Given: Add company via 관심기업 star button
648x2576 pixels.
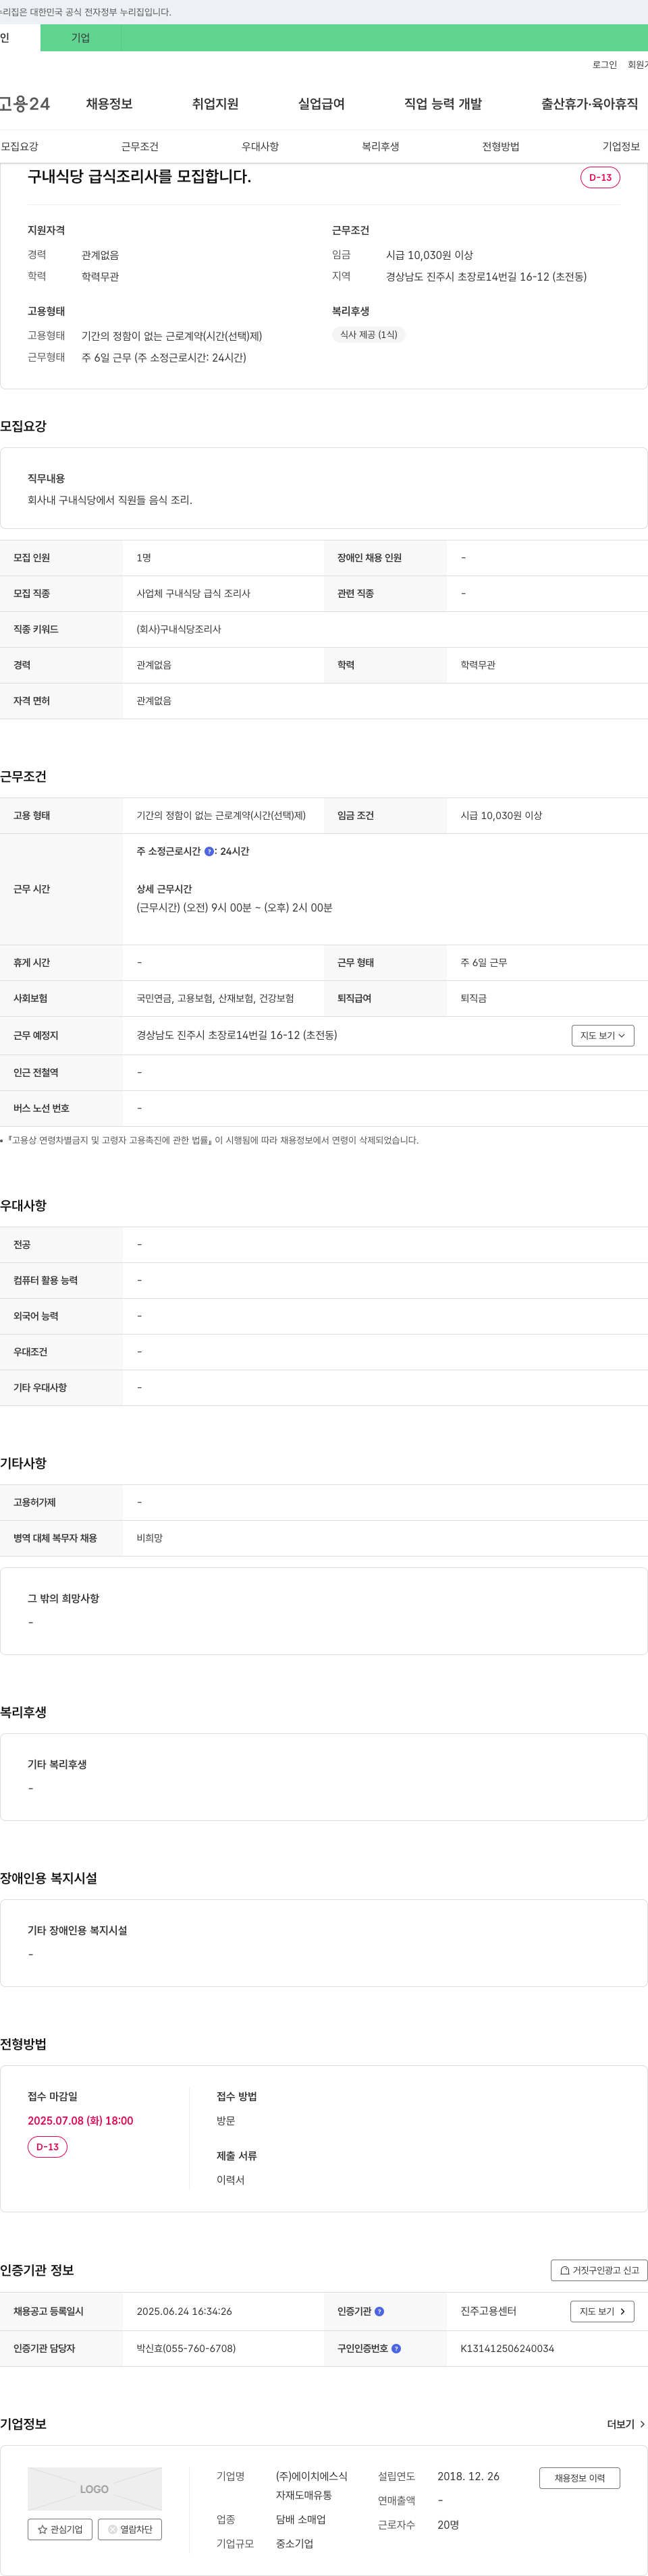Looking at the screenshot, I should point(60,2529).
